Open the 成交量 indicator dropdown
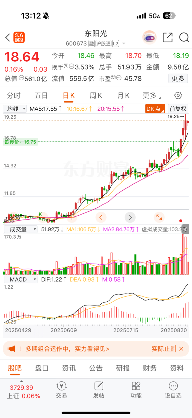The width and height of the screenshot is (192, 418). coord(20,229)
